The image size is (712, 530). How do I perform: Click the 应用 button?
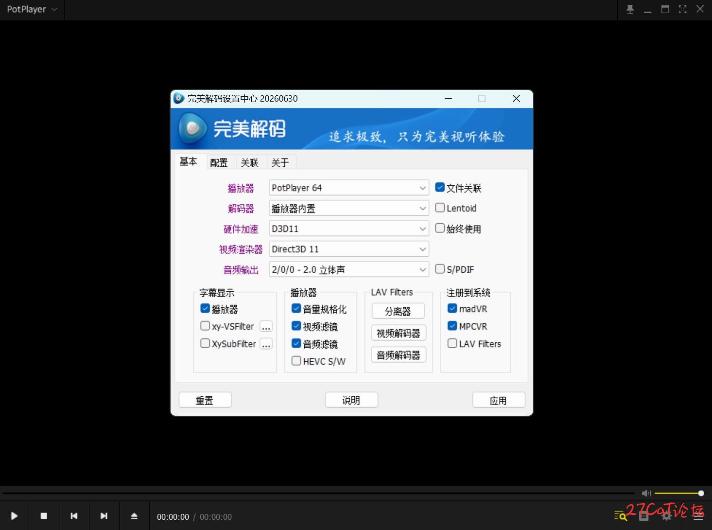[x=499, y=400]
